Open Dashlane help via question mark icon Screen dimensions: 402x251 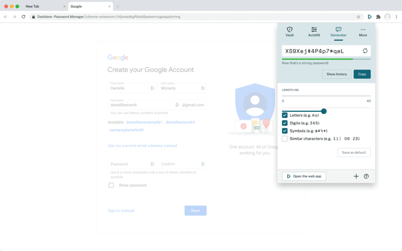366,176
